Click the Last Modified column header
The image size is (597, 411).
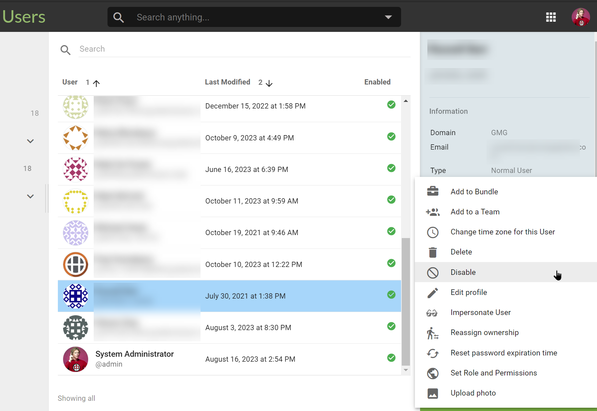(x=227, y=82)
